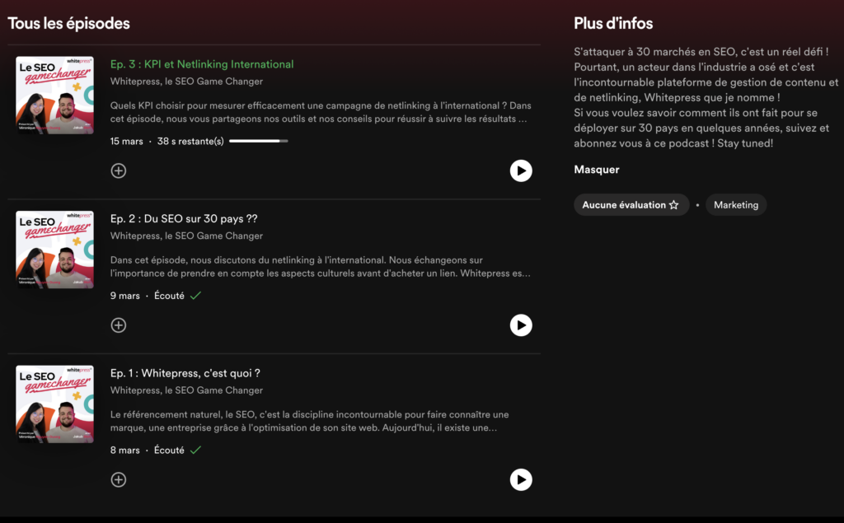844x523 pixels.
Task: Click the green Écouté checkmark on Ep. 2
Action: click(x=195, y=296)
